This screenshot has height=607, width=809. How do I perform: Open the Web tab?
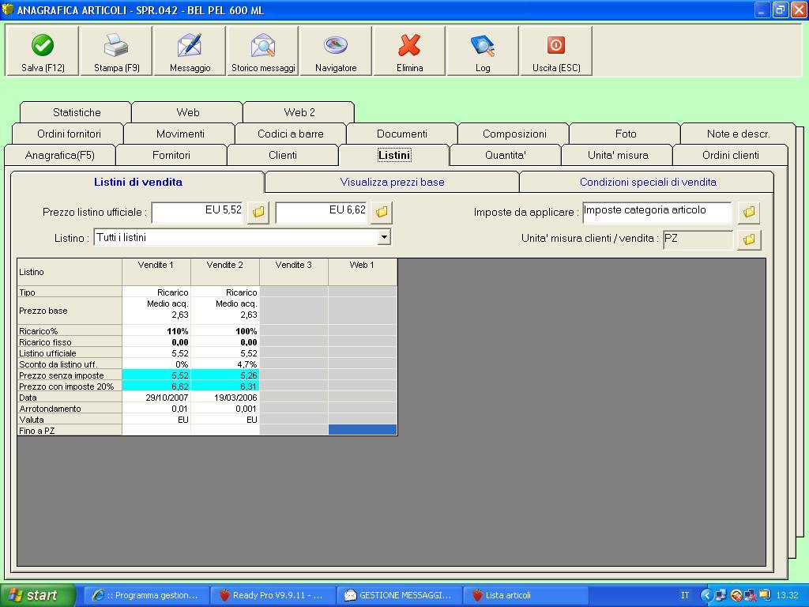point(188,112)
